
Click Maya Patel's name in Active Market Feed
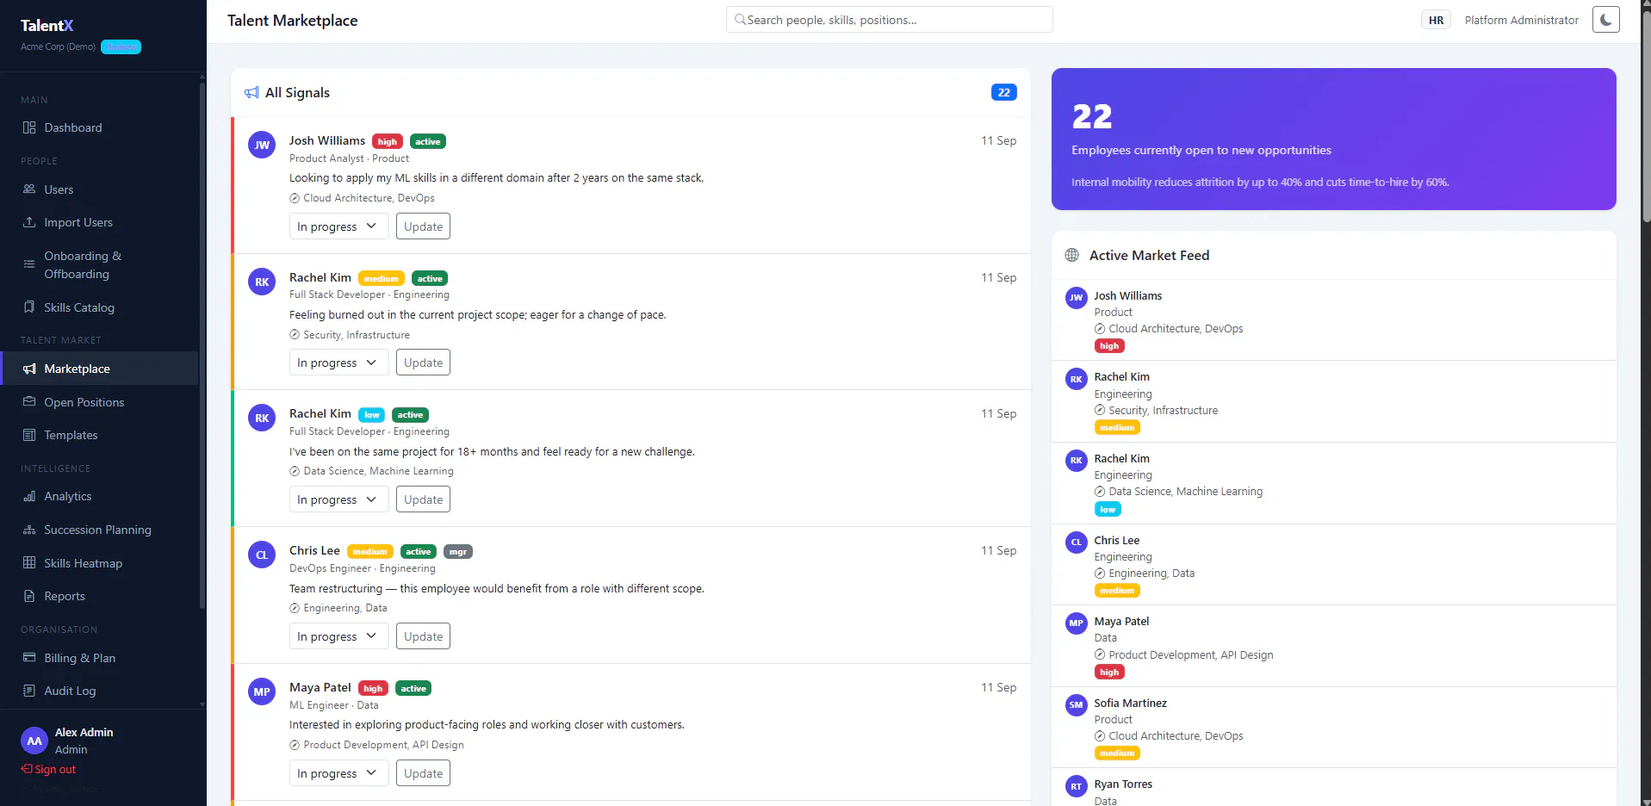click(x=1121, y=621)
